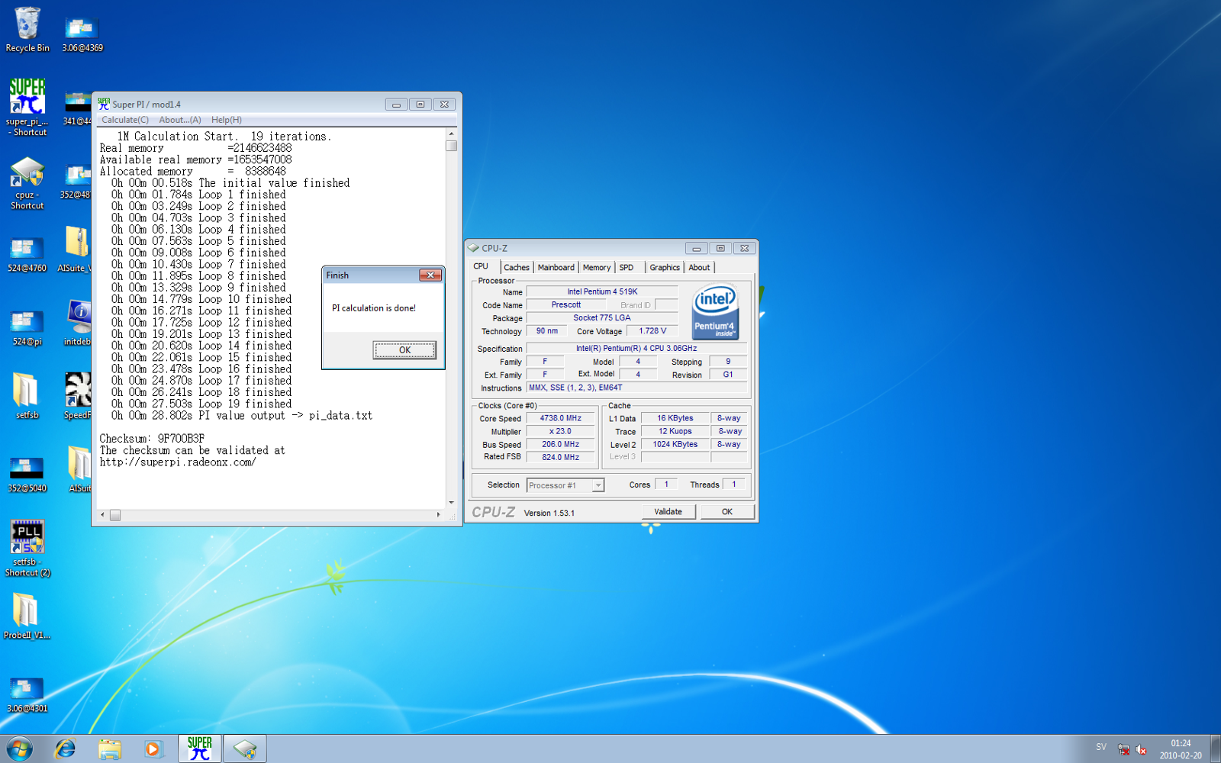Open the ProbeII_V1 folder icon
This screenshot has height=763, width=1221.
(27, 617)
